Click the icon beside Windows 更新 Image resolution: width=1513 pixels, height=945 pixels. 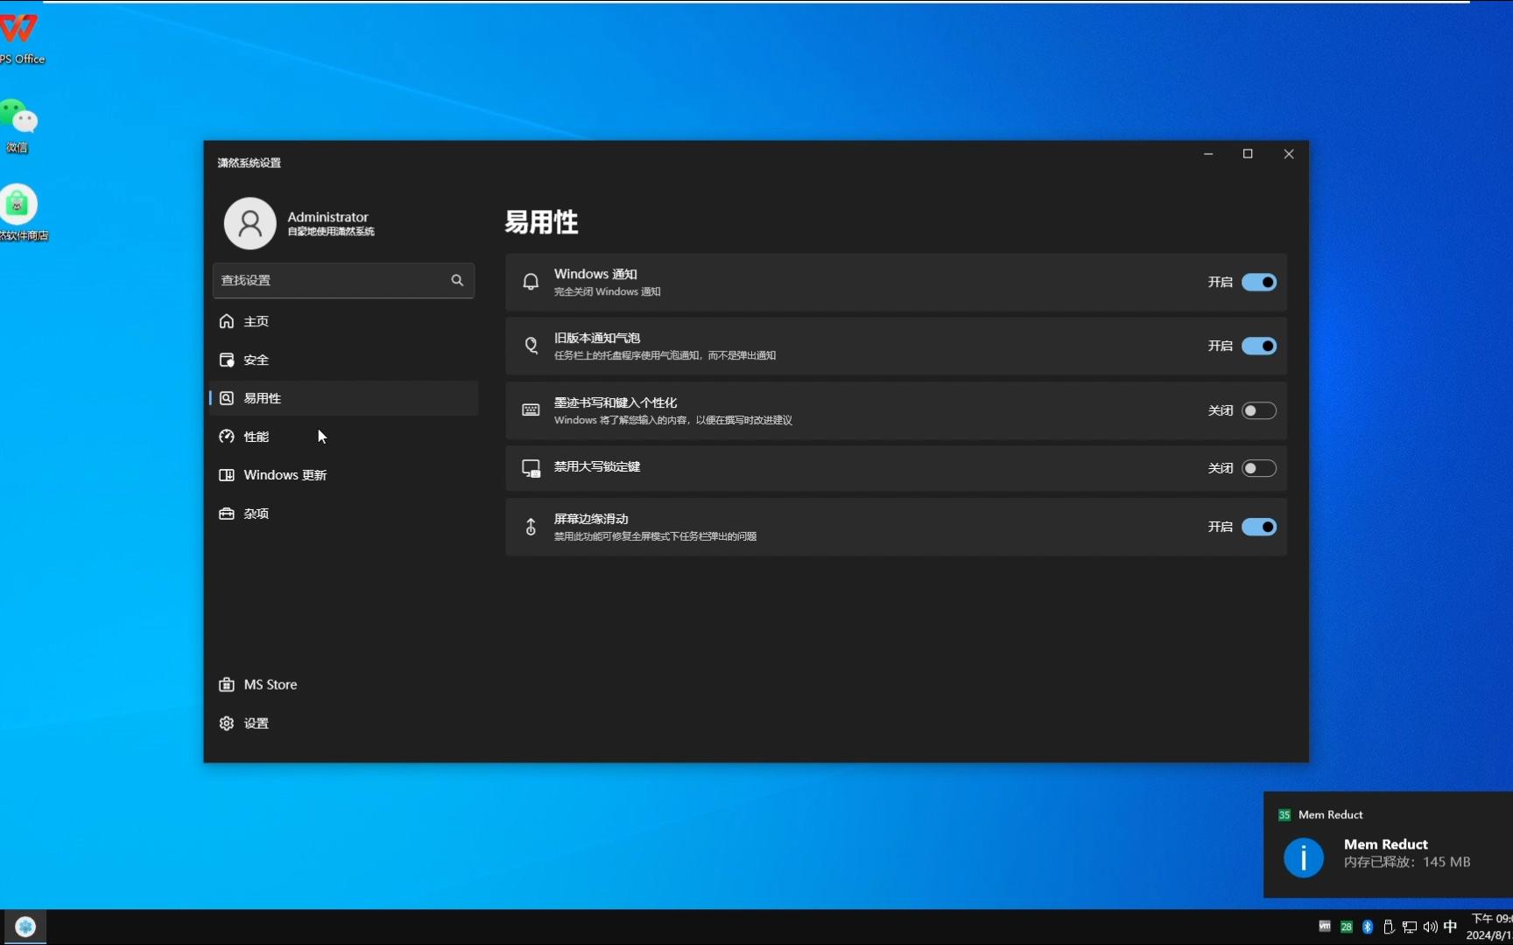coord(227,475)
